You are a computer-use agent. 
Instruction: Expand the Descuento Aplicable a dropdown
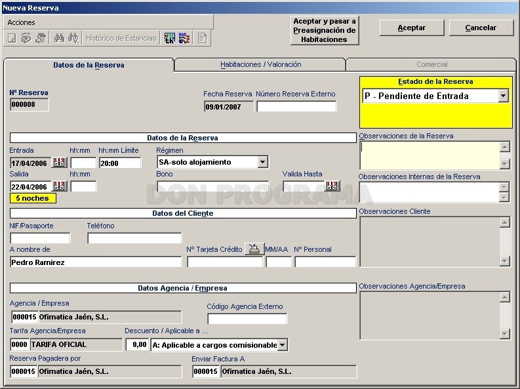click(282, 345)
